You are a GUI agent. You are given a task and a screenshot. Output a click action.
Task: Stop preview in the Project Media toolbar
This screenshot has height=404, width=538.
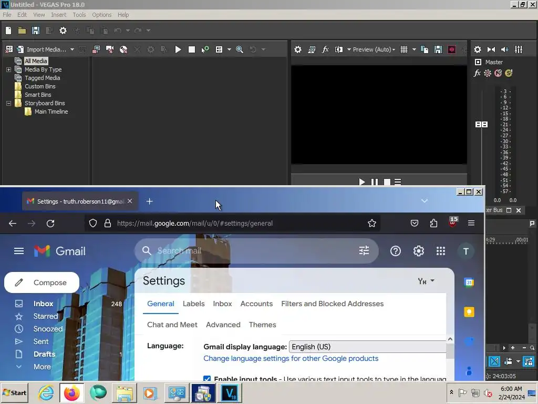[x=192, y=49]
